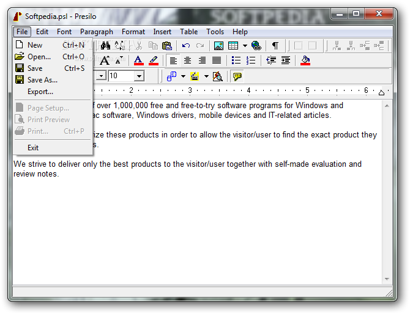
Task: Toggle bulleted list
Action: coord(236,60)
